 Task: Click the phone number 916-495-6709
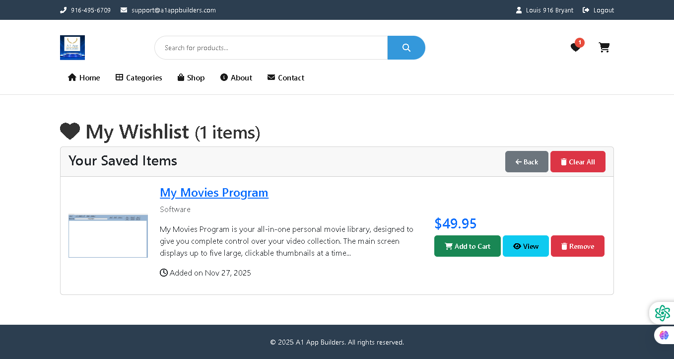tap(90, 10)
